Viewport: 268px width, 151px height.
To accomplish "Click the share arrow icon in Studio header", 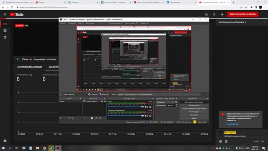I will (222, 15).
